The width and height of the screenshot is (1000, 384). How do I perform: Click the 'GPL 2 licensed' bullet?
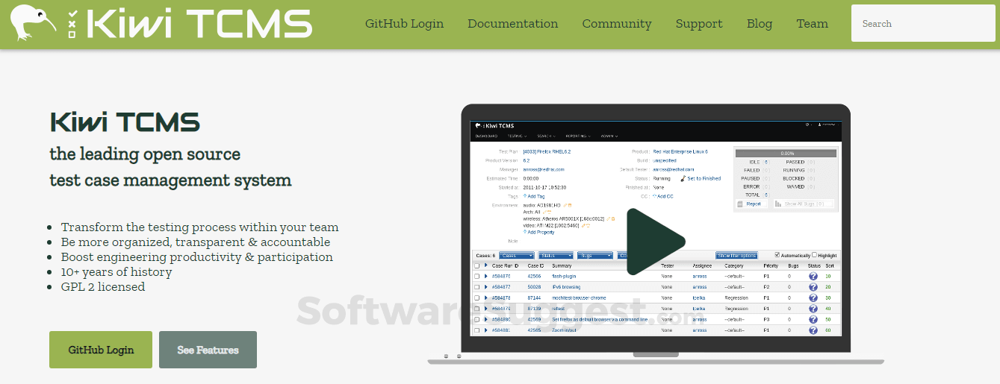pos(103,287)
